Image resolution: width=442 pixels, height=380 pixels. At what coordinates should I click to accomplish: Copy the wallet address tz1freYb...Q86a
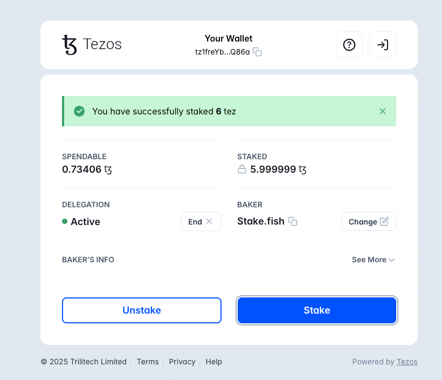click(x=258, y=52)
